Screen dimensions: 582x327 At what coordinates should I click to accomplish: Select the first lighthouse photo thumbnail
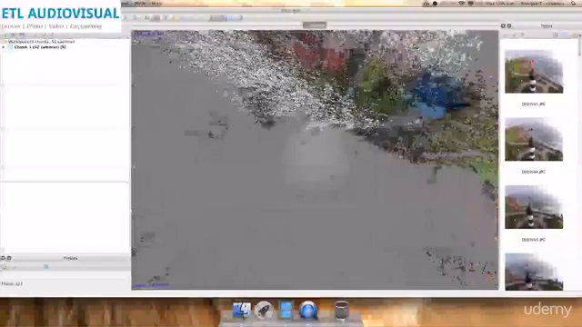[534, 71]
